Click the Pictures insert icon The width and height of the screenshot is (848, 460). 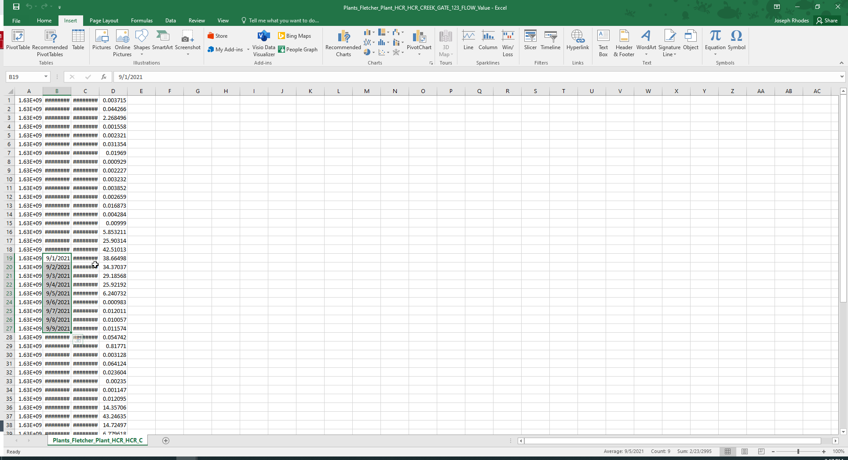click(x=102, y=40)
